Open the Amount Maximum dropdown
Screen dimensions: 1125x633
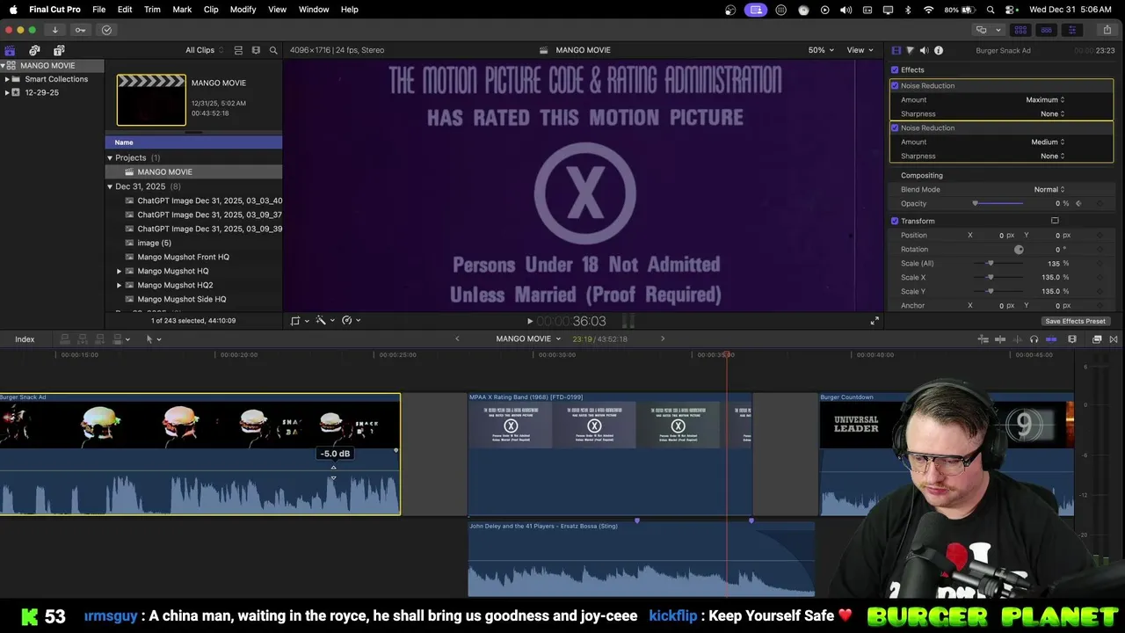click(x=1045, y=99)
